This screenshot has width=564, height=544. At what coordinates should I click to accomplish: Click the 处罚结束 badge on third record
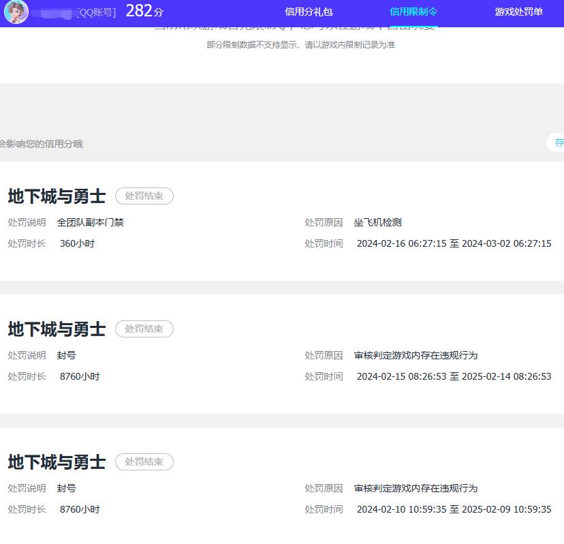[x=144, y=462]
